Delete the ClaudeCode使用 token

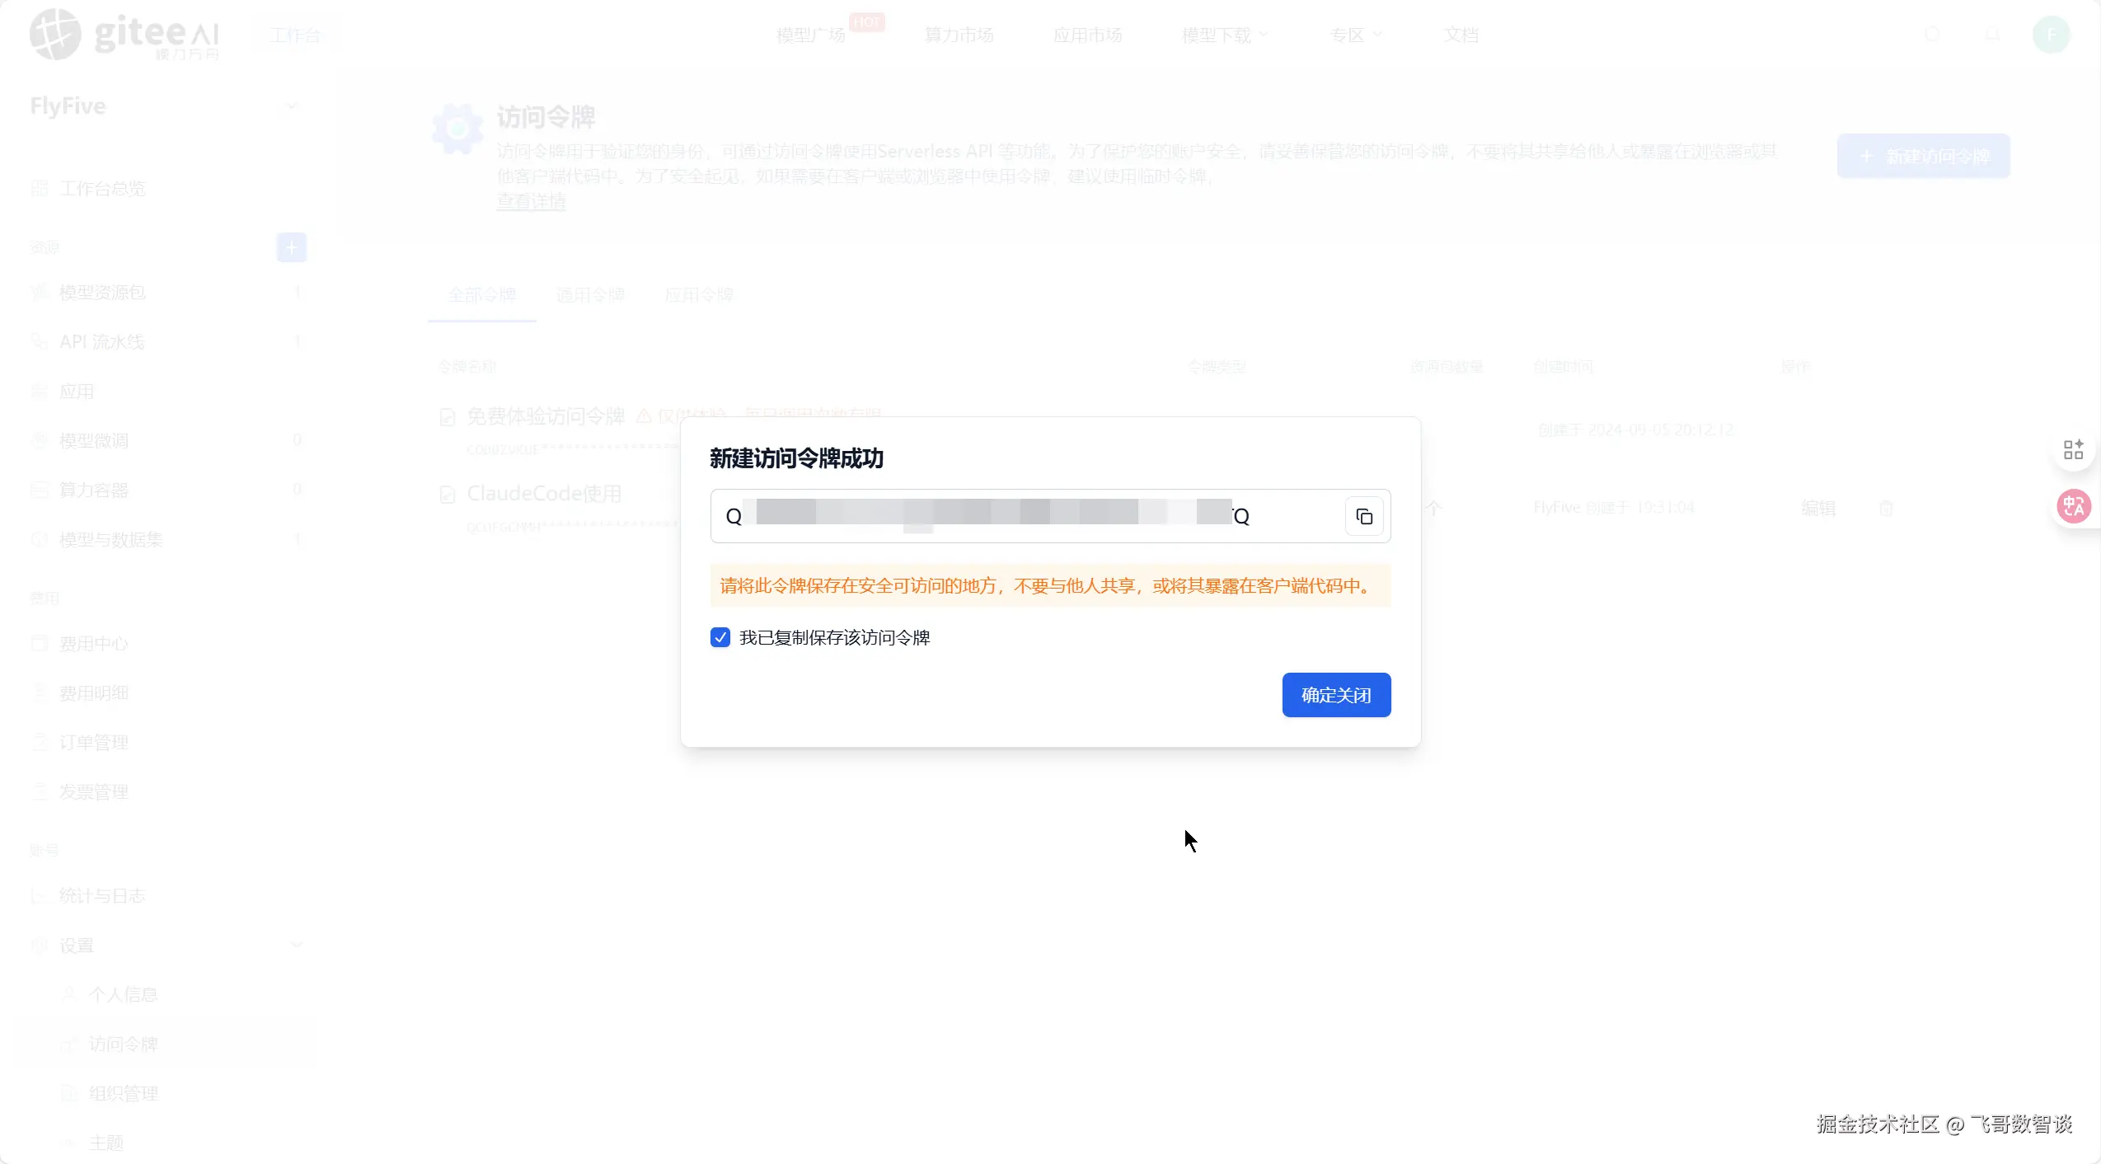1886,508
